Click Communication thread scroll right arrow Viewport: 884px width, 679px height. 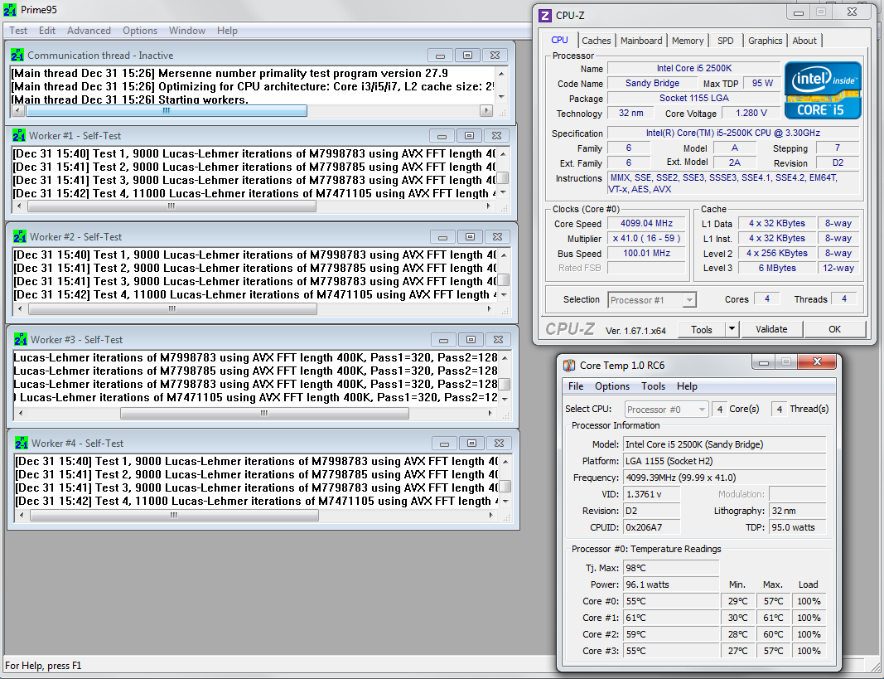point(486,110)
